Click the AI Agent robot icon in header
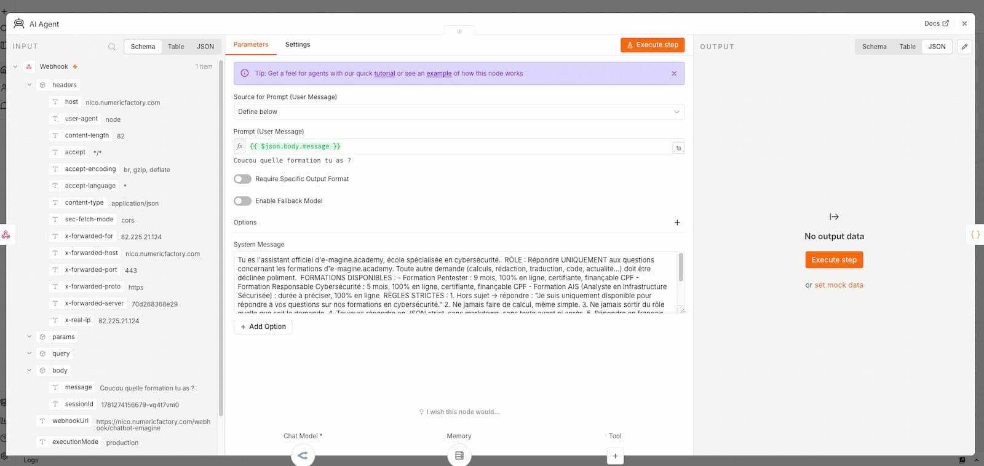 [x=19, y=23]
